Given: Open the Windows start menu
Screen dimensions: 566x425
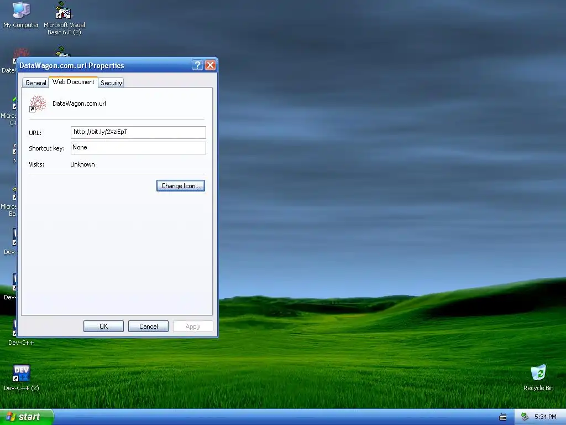Looking at the screenshot, I should point(27,417).
